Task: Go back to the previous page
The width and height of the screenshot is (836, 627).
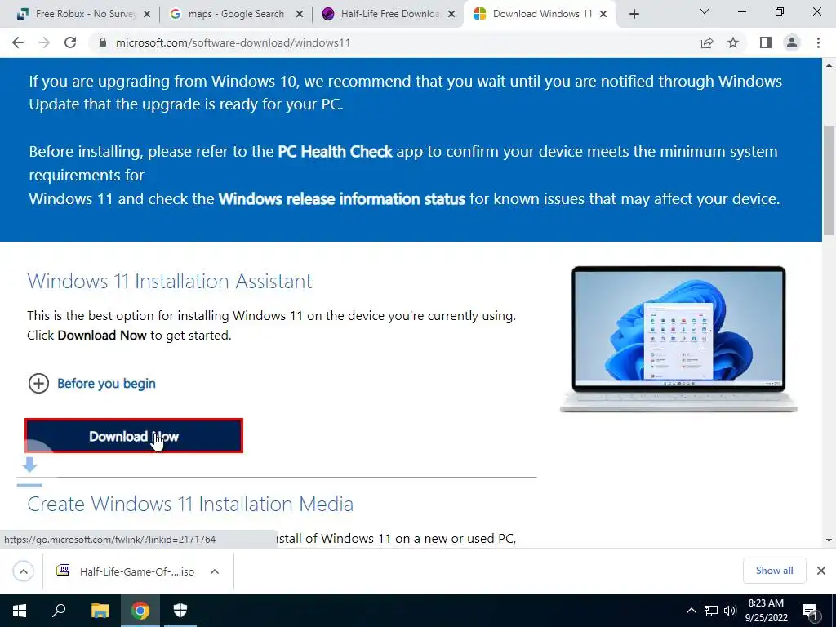Action: 18,42
